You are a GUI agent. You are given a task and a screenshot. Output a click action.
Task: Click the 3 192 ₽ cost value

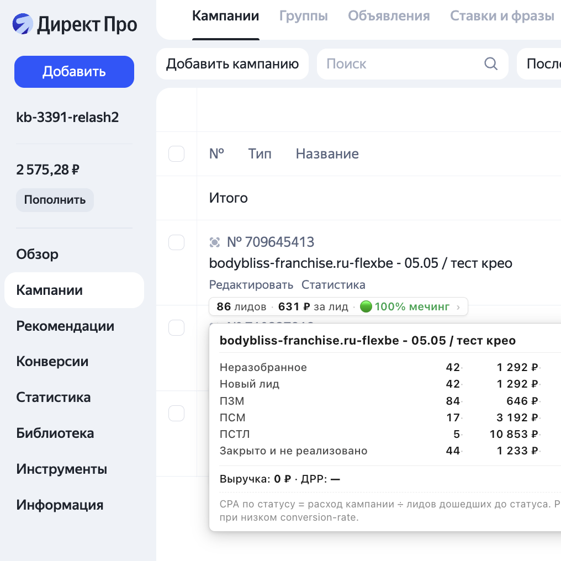point(517,417)
